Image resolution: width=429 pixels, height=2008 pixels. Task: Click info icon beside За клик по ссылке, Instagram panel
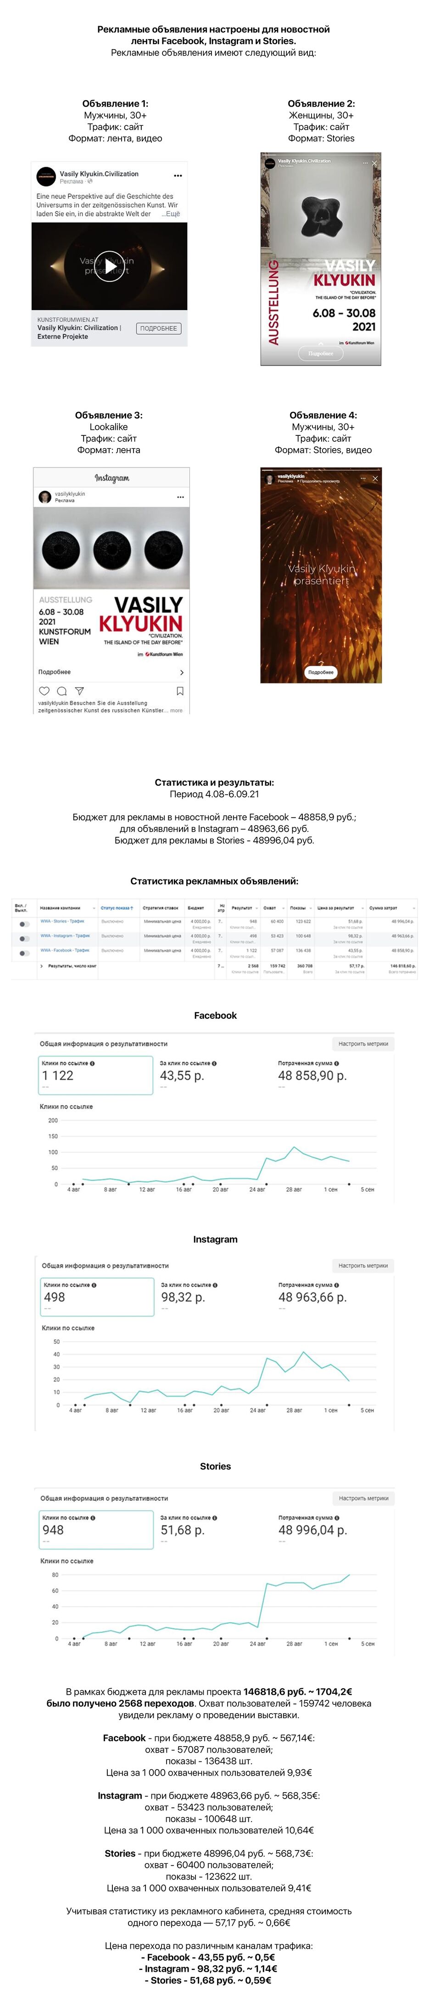(215, 1285)
